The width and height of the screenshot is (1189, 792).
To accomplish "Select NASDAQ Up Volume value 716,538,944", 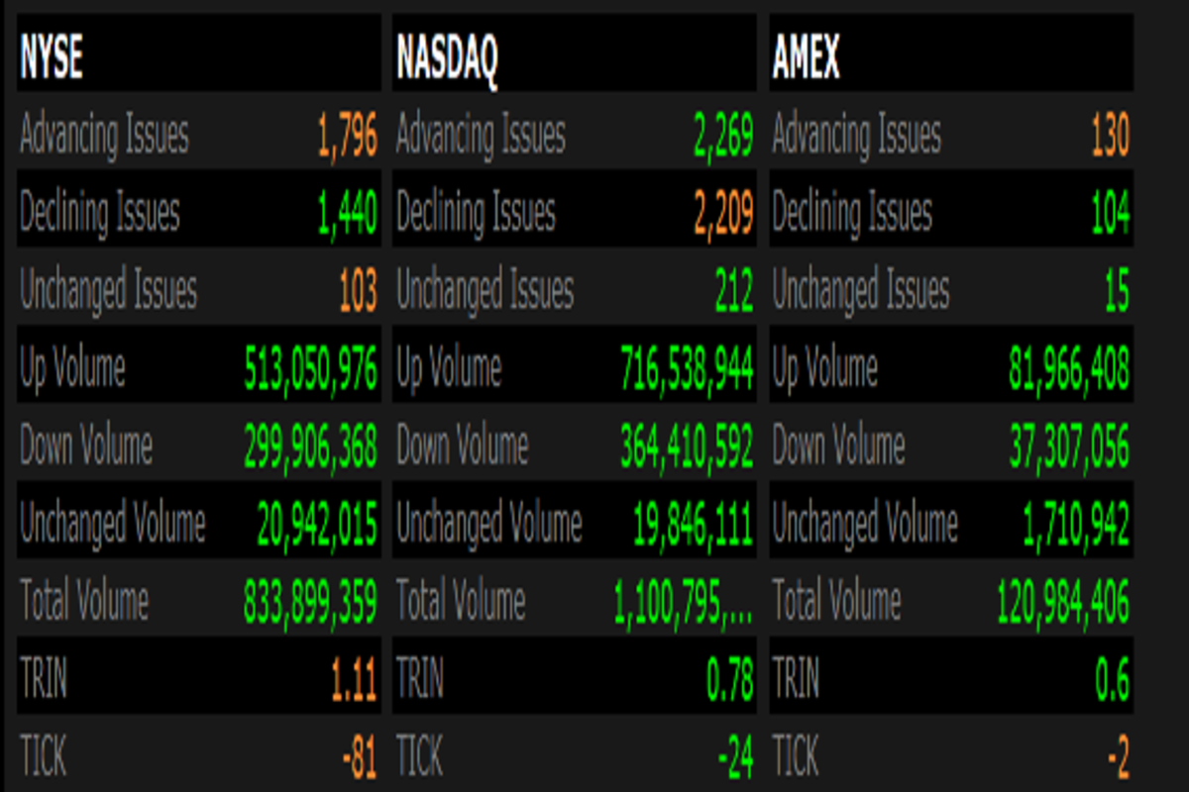I will (x=687, y=369).
